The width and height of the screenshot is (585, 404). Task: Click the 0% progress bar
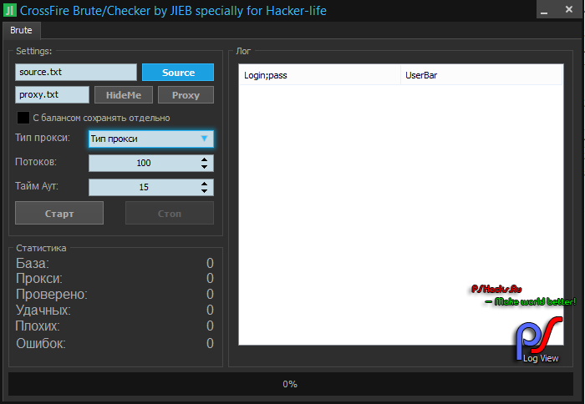click(291, 384)
